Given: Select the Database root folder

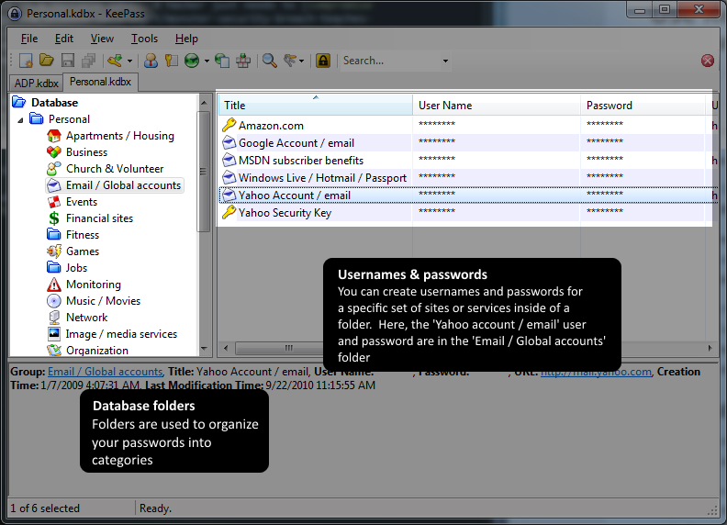Looking at the screenshot, I should (54, 103).
